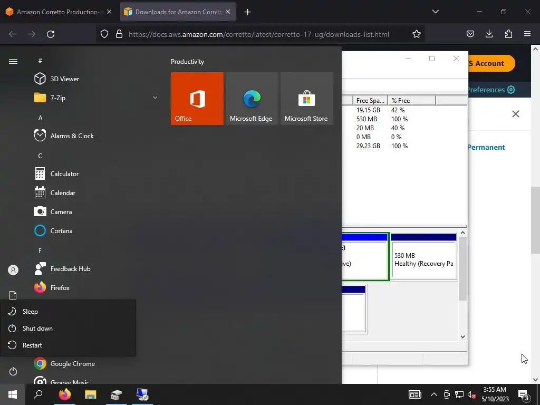Select Downloads for Amazon Corretto tab
This screenshot has width=540, height=405.
point(178,12)
